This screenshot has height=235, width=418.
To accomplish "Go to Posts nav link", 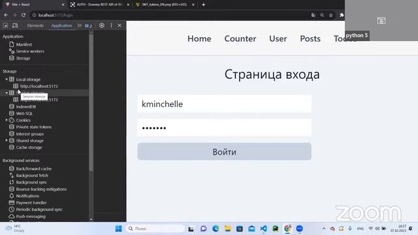I will [310, 39].
